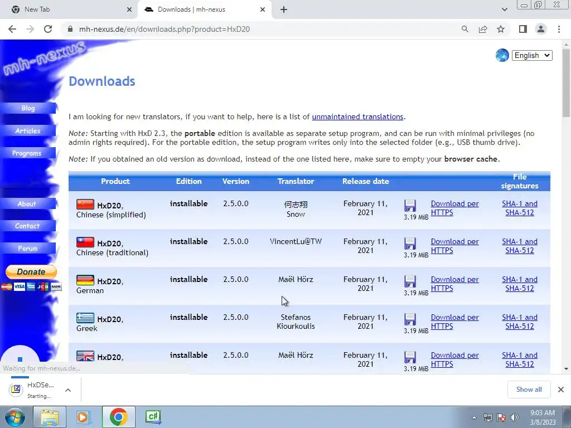Click the Taiwan flag icon
The image size is (571, 428).
[85, 242]
